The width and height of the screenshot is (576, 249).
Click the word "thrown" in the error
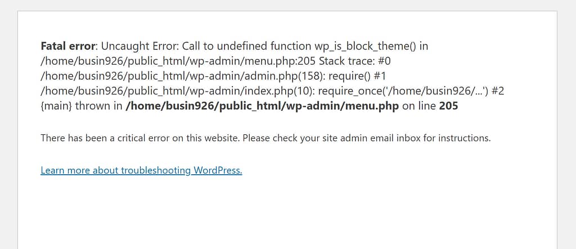92,106
